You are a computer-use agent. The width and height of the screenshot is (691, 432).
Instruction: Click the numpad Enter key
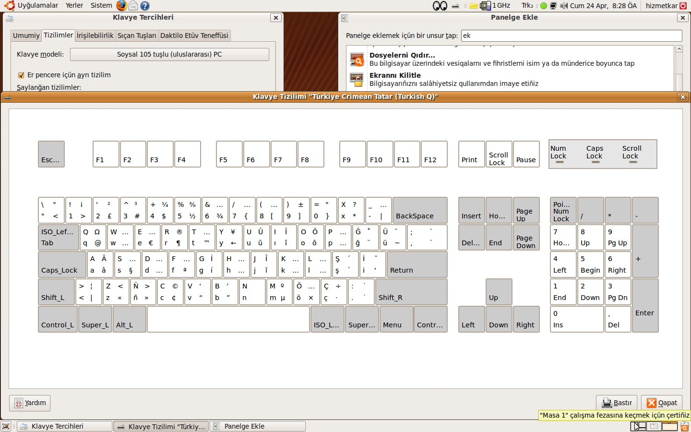coord(645,305)
